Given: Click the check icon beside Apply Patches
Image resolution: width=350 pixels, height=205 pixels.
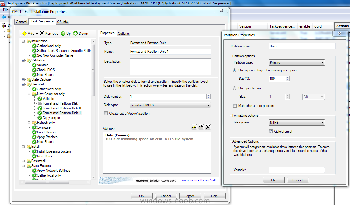Looking at the screenshot, I should 34,137.
